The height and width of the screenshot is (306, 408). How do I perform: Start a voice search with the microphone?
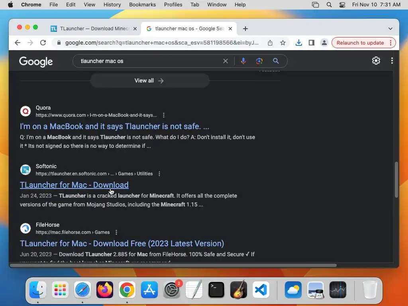(x=243, y=61)
